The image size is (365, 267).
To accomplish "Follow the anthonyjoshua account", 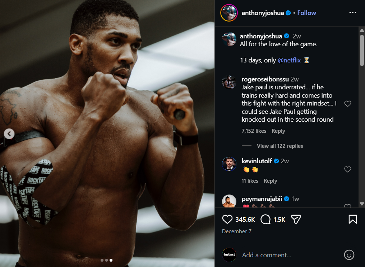I will [306, 13].
